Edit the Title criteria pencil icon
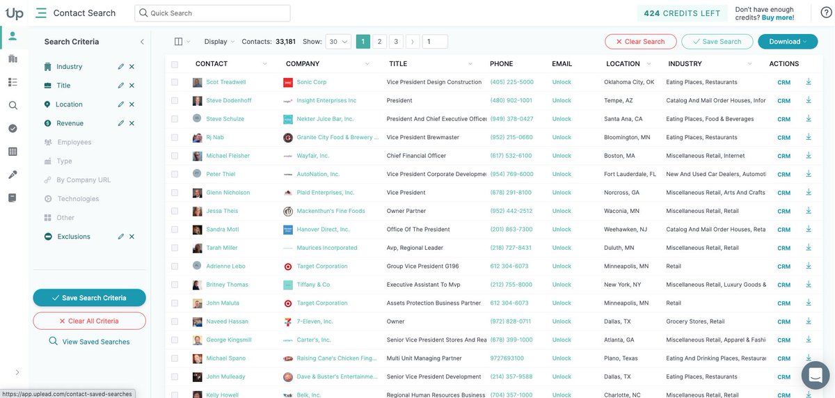The image size is (835, 398). click(x=121, y=86)
